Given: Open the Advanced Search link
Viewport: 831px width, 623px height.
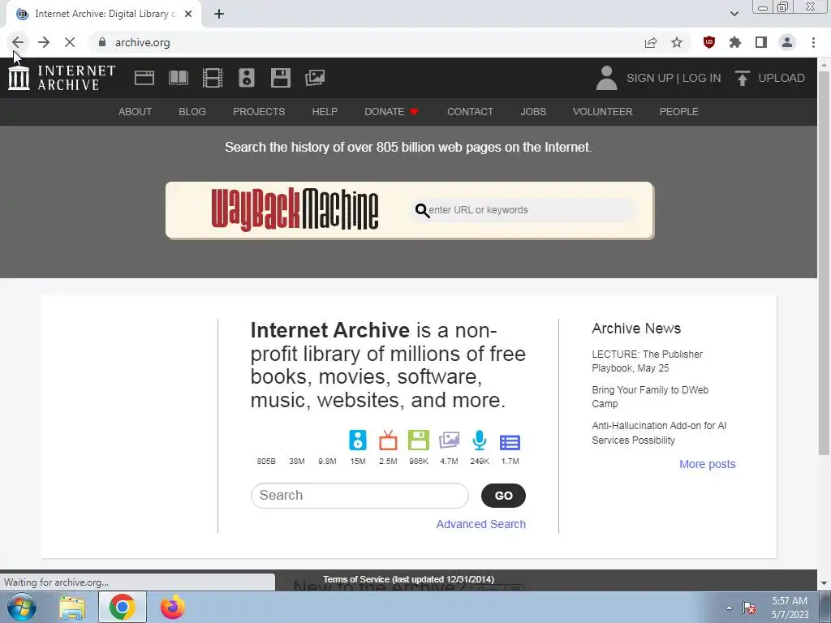Looking at the screenshot, I should pyautogui.click(x=480, y=524).
